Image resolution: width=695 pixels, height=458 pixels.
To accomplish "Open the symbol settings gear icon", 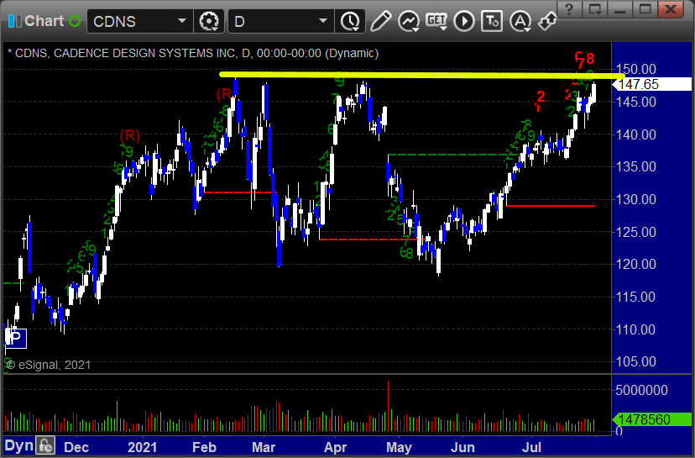I will click(x=209, y=21).
